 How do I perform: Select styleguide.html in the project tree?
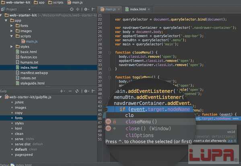tap(32, 83)
